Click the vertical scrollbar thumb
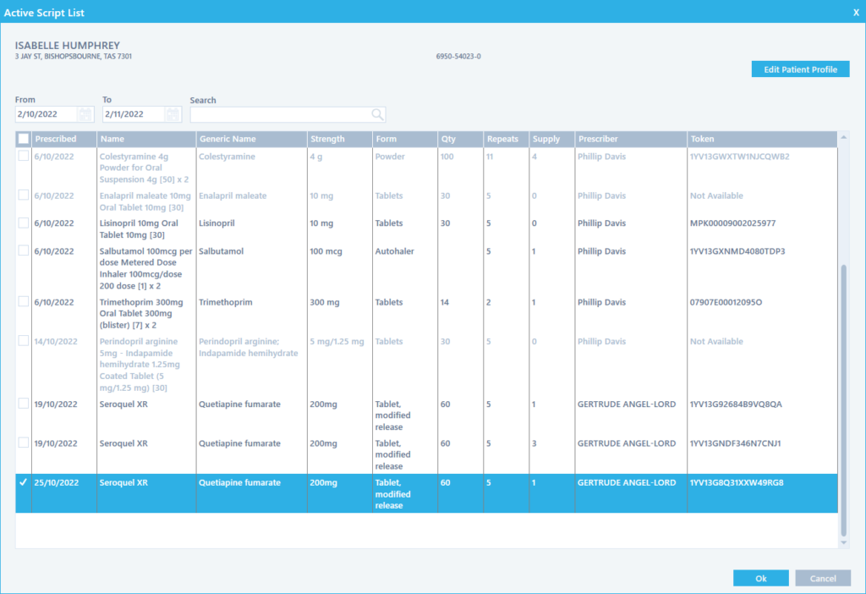The height and width of the screenshot is (594, 866). 842,398
